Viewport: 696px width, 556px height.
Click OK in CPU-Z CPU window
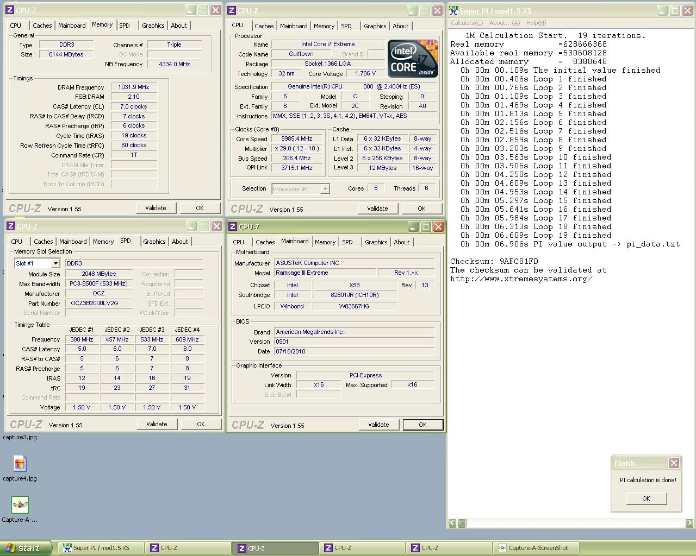tap(421, 208)
